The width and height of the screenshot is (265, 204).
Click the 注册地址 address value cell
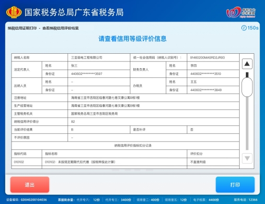tap(153, 98)
